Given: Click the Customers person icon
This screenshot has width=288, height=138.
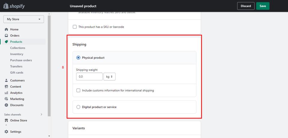Looking at the screenshot, I should [6, 80].
